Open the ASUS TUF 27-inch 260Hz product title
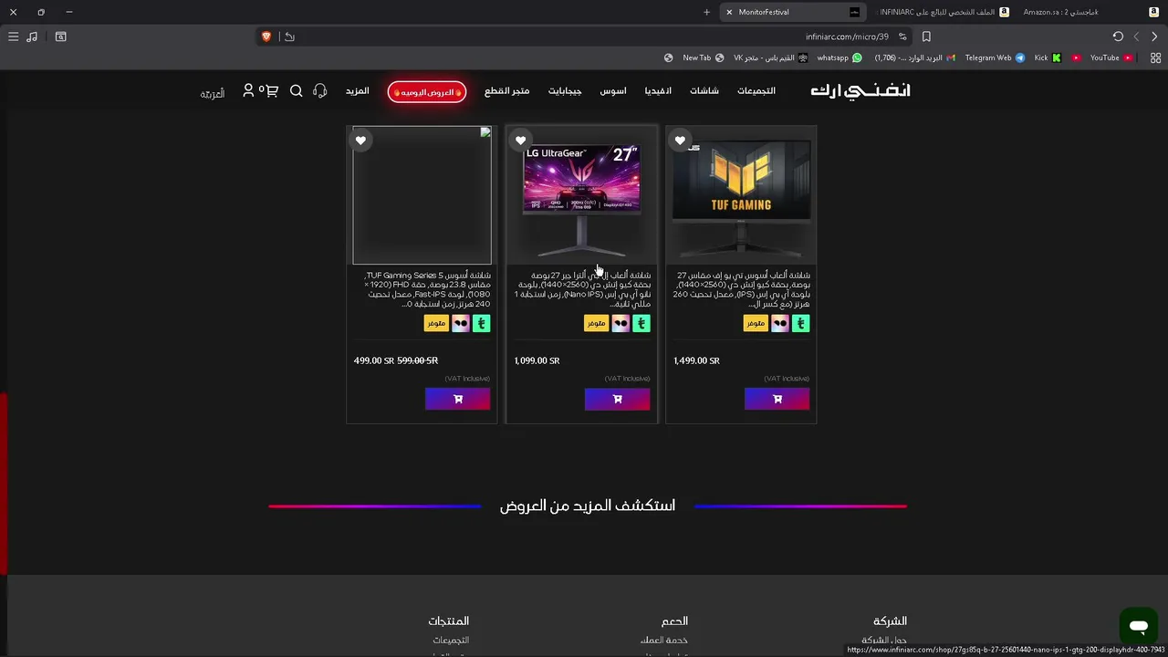The width and height of the screenshot is (1168, 657). tap(741, 289)
